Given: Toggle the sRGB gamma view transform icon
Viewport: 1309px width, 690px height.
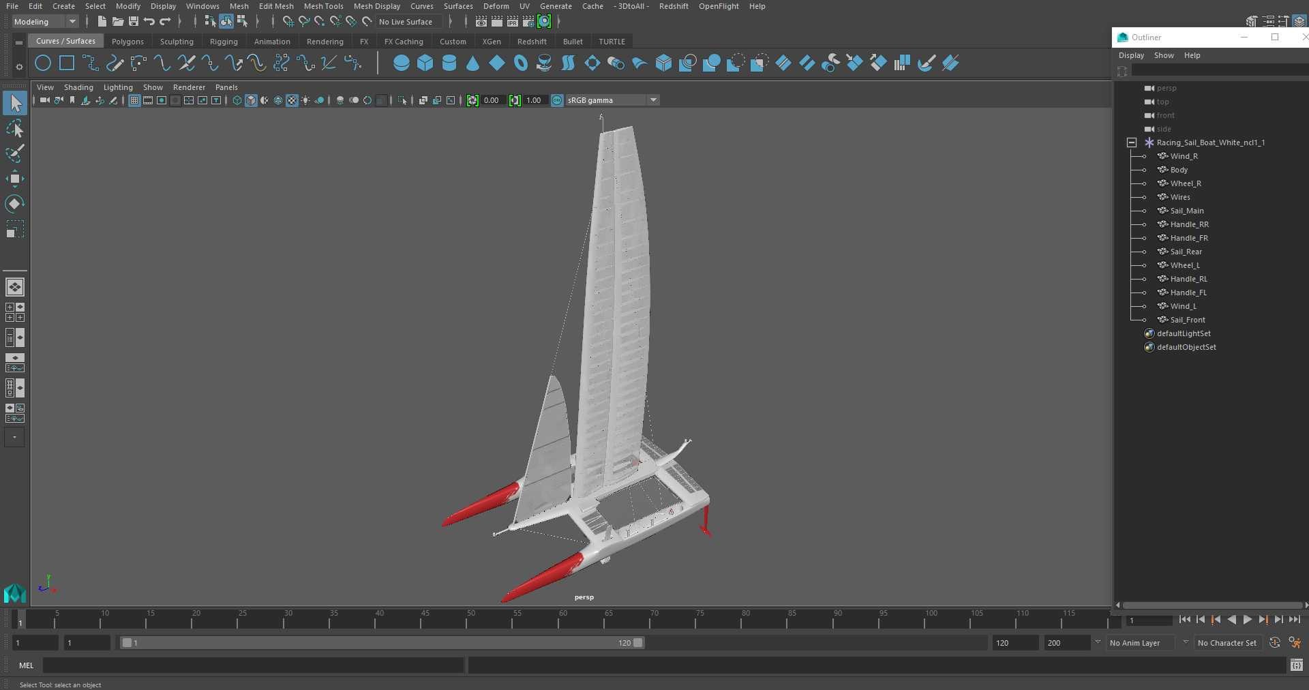Looking at the screenshot, I should (x=557, y=100).
